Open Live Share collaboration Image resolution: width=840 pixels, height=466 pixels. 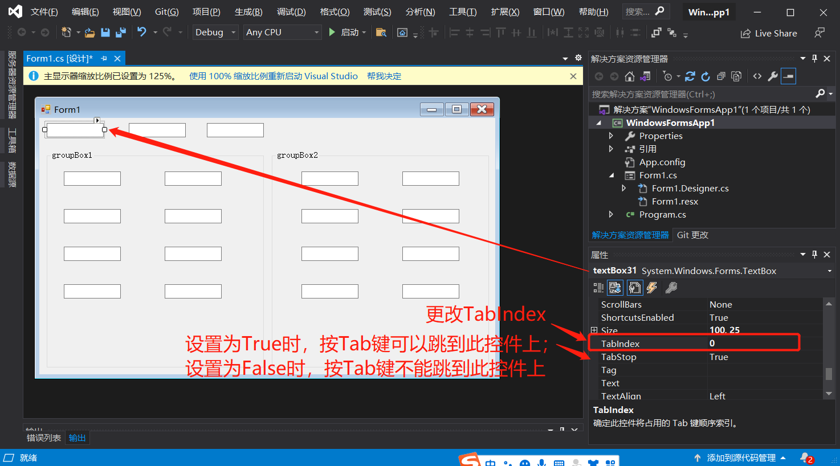[768, 33]
